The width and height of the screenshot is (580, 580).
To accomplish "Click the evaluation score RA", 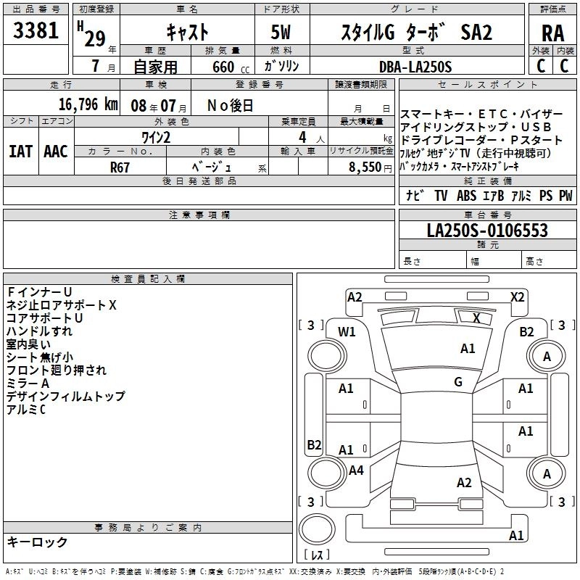I will coord(552,33).
